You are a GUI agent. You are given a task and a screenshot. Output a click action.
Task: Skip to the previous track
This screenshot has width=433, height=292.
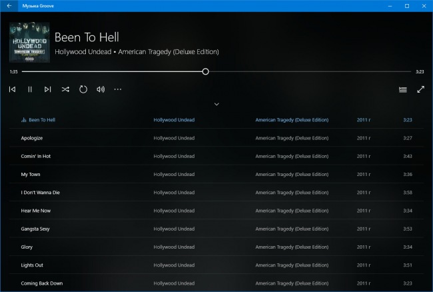tap(13, 89)
